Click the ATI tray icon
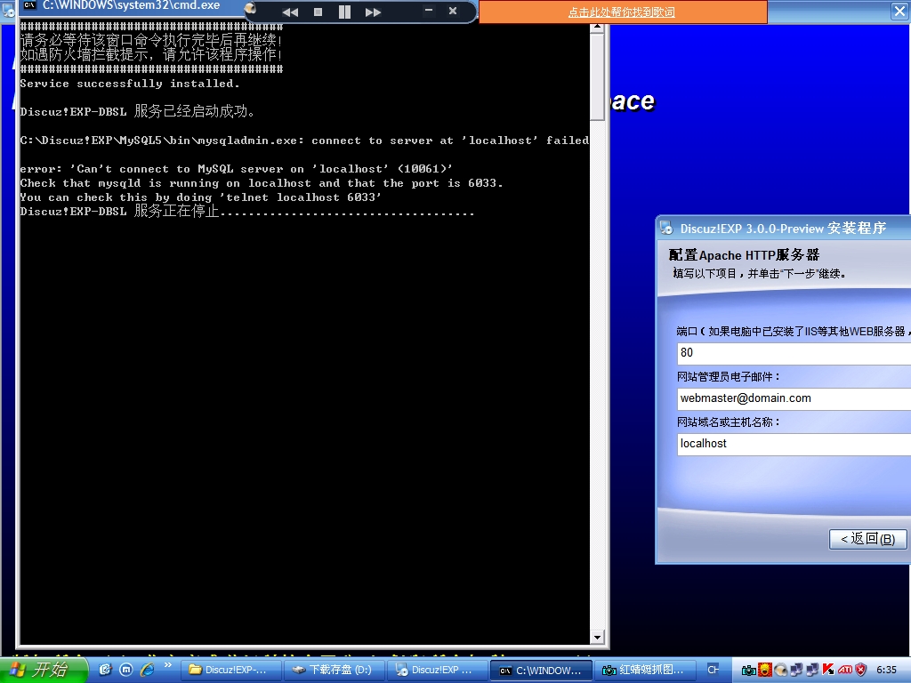 pos(845,670)
